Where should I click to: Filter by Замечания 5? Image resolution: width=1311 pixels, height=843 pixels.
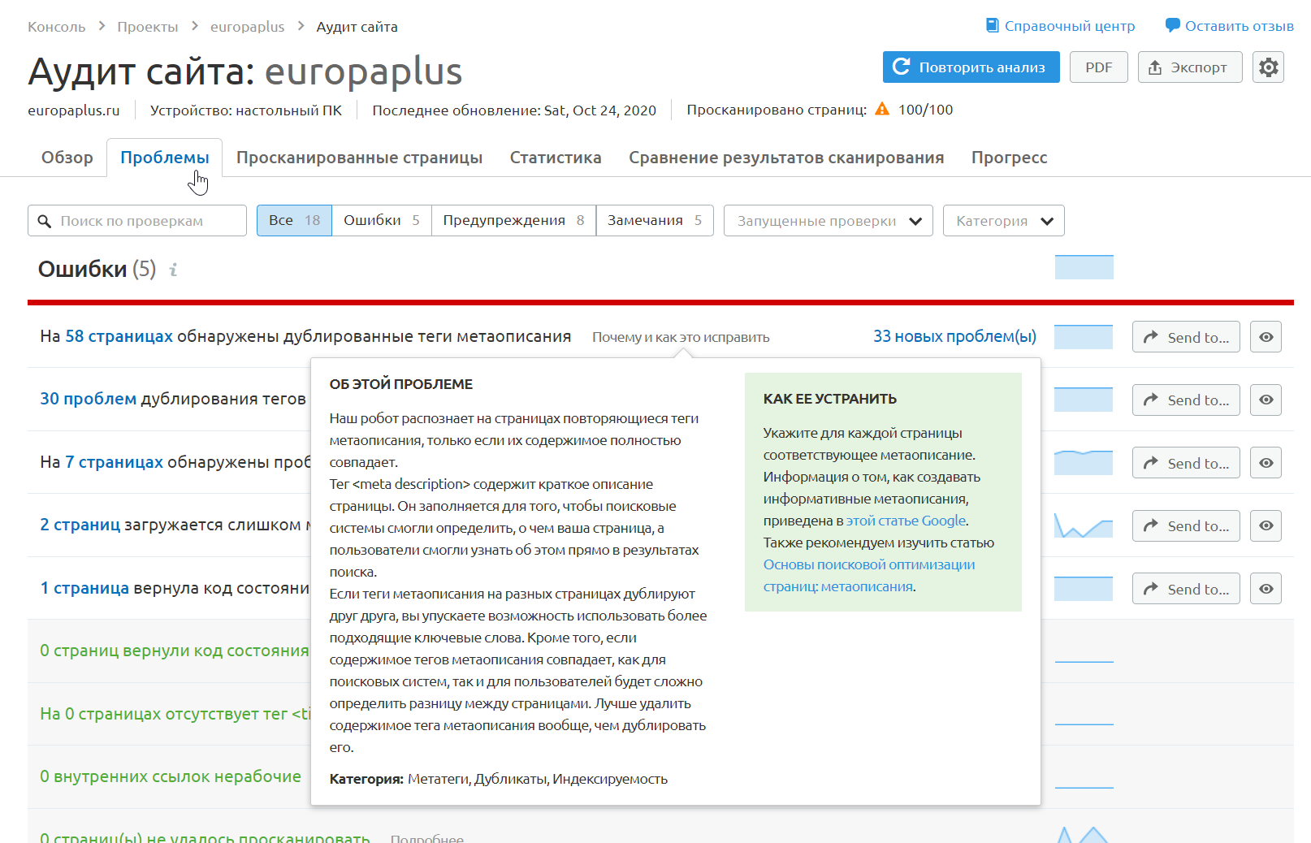coord(655,220)
